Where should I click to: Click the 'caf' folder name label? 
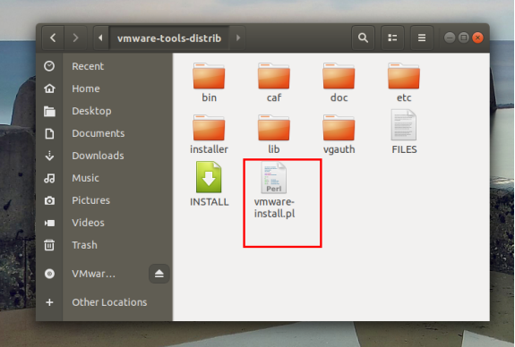click(274, 97)
